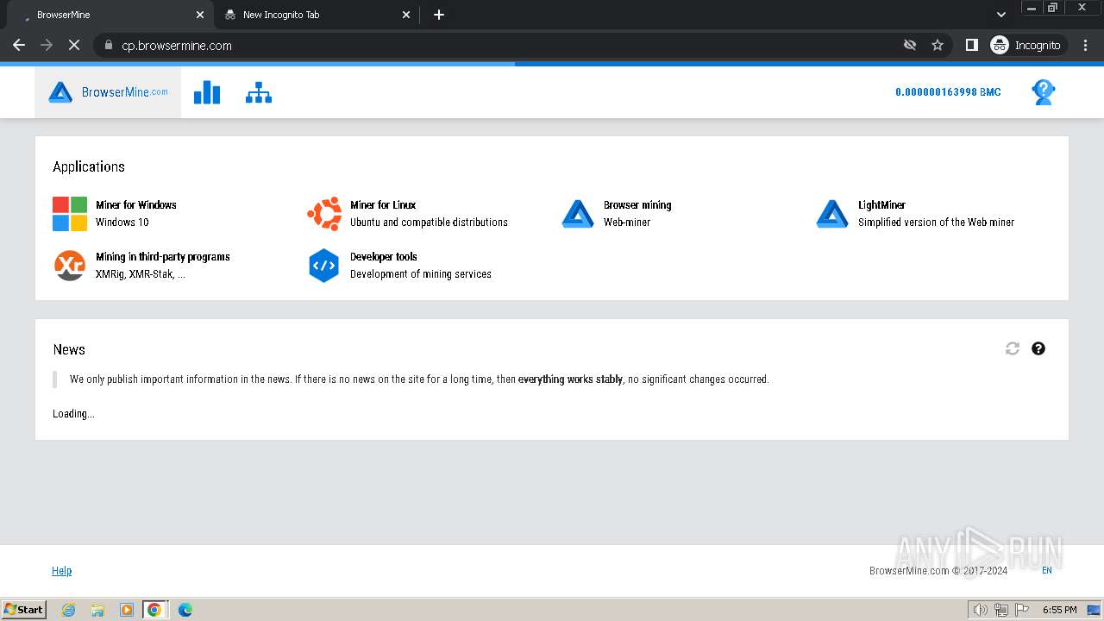Click the Browser mining triangle icon
Image resolution: width=1104 pixels, height=621 pixels.
(578, 214)
